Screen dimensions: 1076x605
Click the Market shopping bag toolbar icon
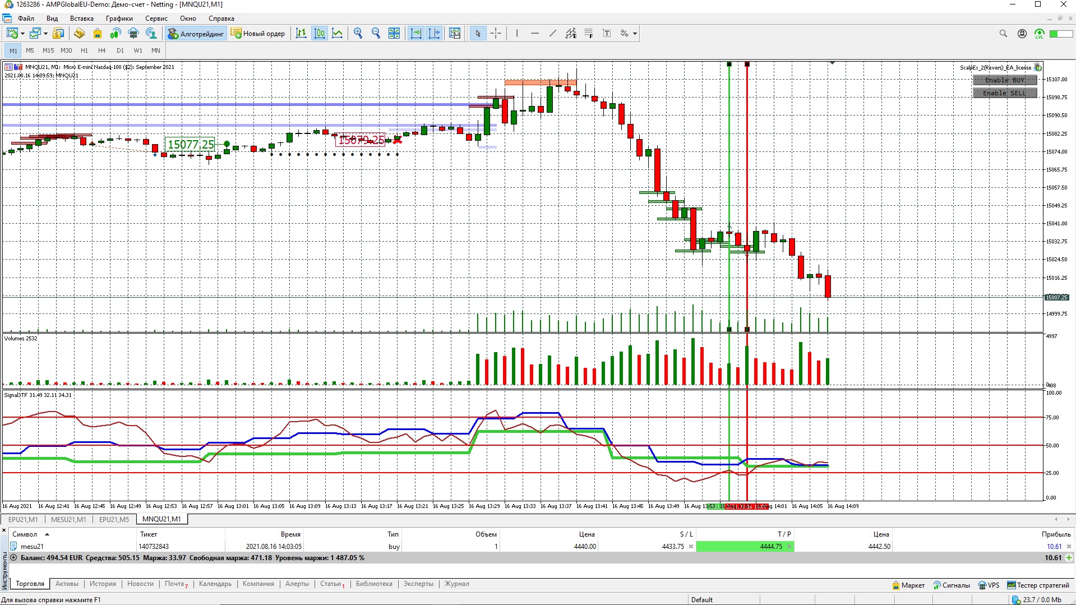click(97, 34)
